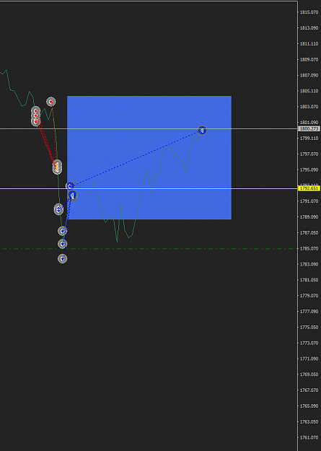
Task: Click the 1775.050 price axis label
Action: (309, 328)
